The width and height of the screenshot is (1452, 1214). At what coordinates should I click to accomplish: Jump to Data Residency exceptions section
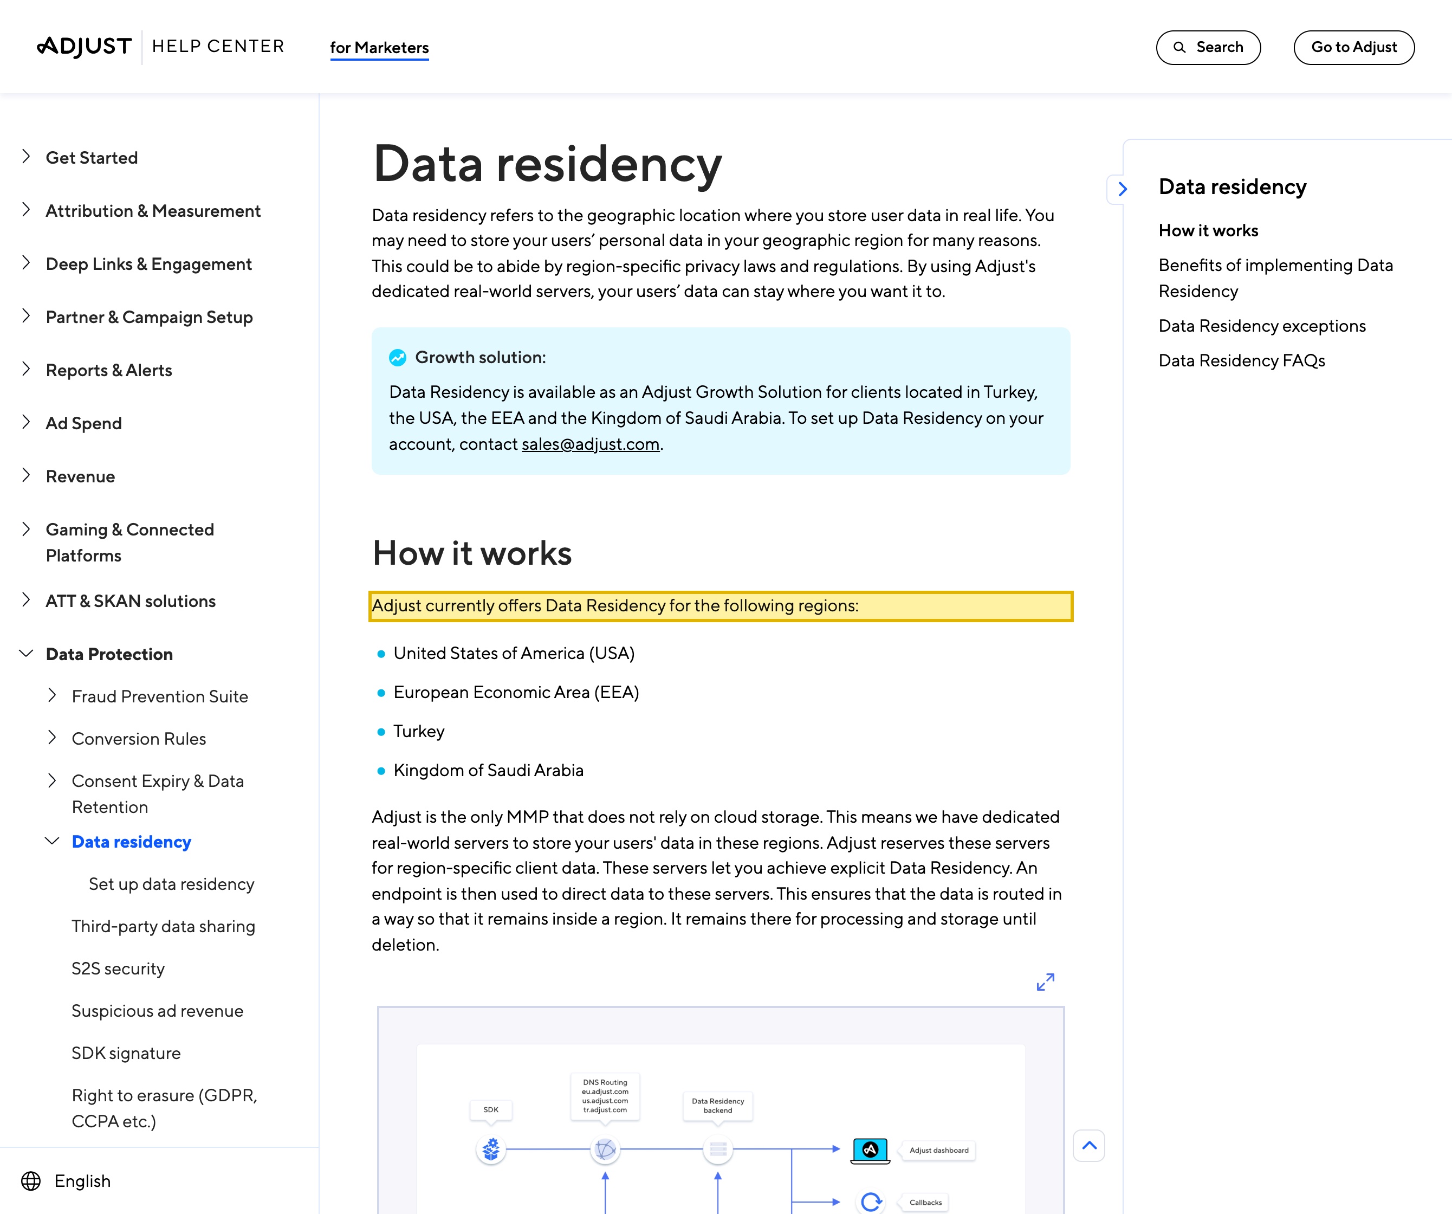[1262, 326]
